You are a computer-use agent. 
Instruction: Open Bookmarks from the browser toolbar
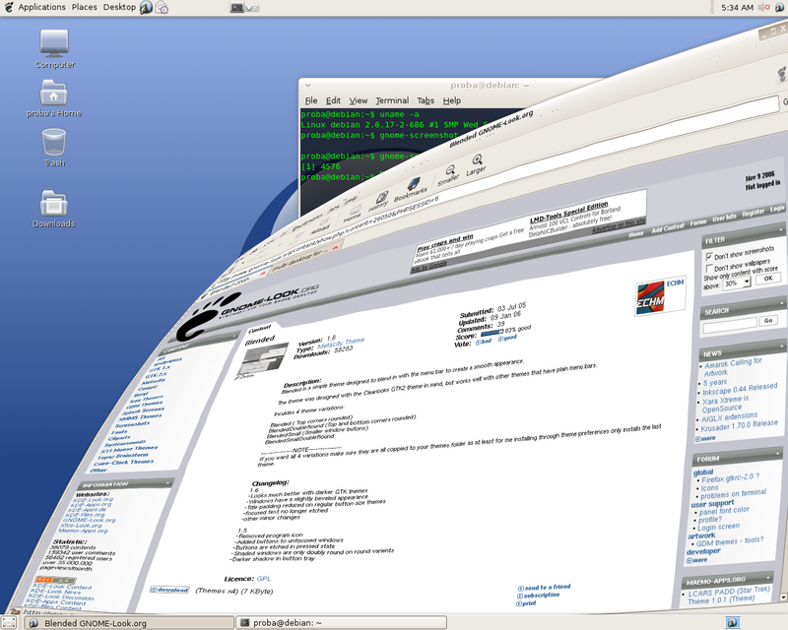click(412, 189)
